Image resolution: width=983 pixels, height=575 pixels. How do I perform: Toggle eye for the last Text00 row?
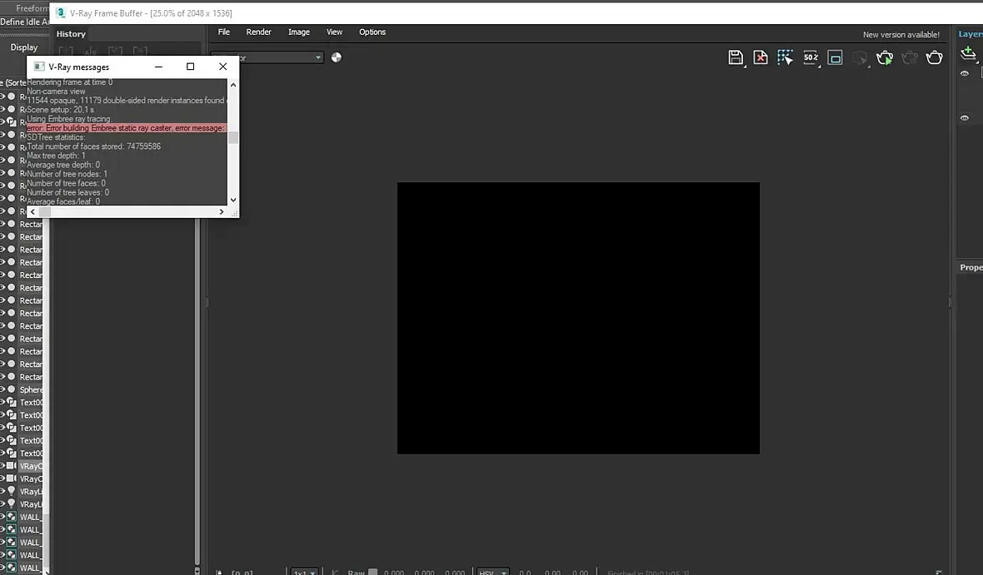(2, 453)
